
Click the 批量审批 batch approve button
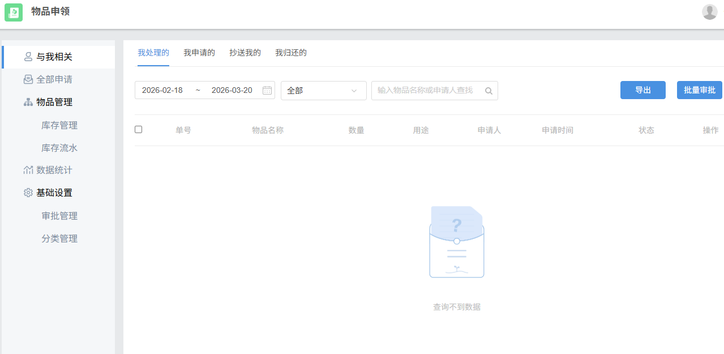click(699, 90)
